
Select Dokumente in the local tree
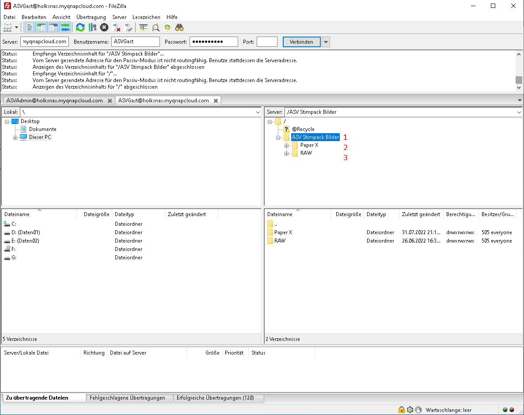(x=43, y=129)
